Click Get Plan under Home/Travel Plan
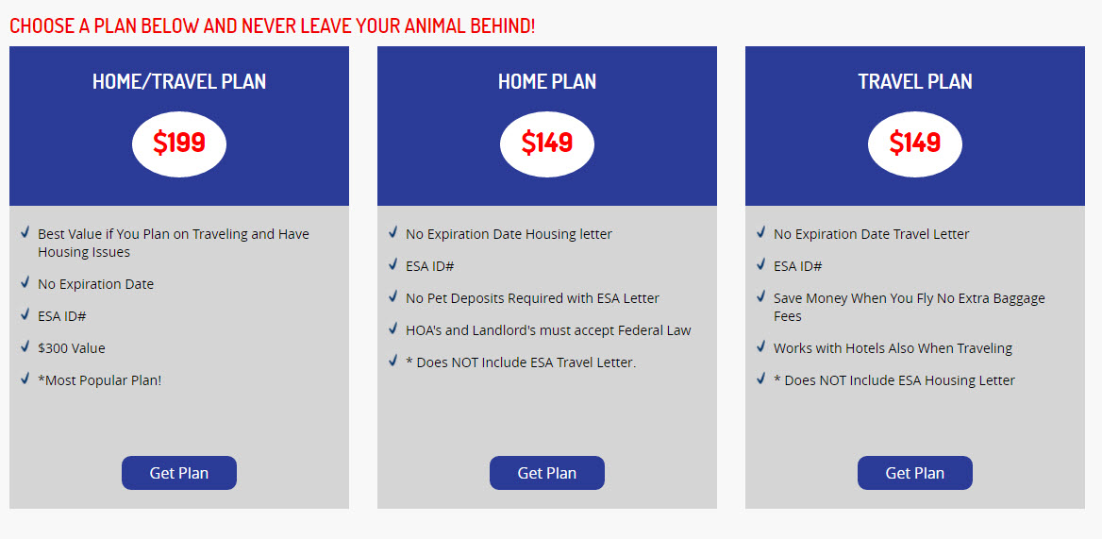 click(x=179, y=473)
